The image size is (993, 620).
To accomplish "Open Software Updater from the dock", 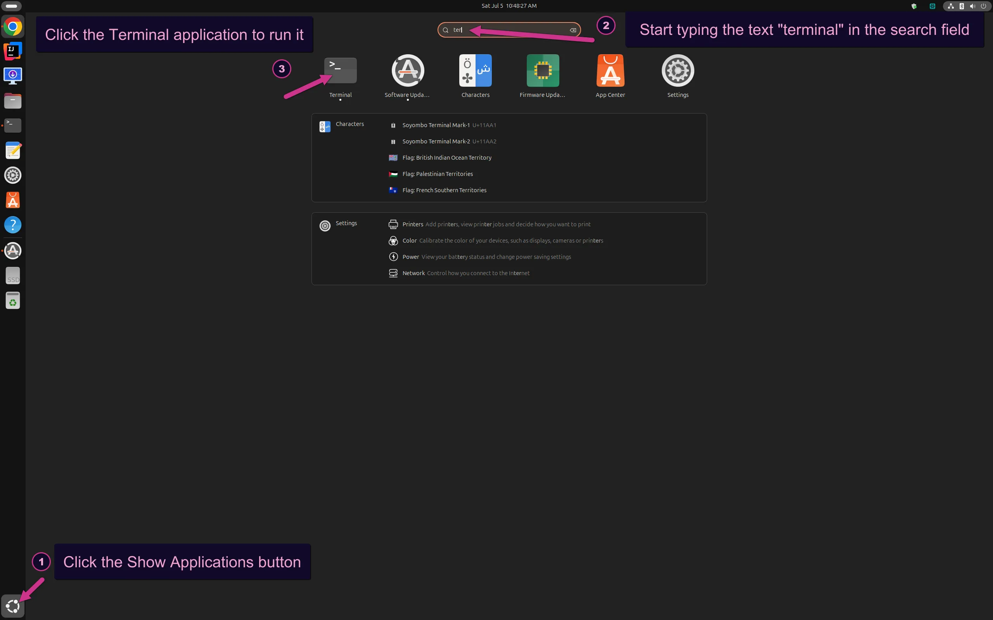I will [x=13, y=251].
